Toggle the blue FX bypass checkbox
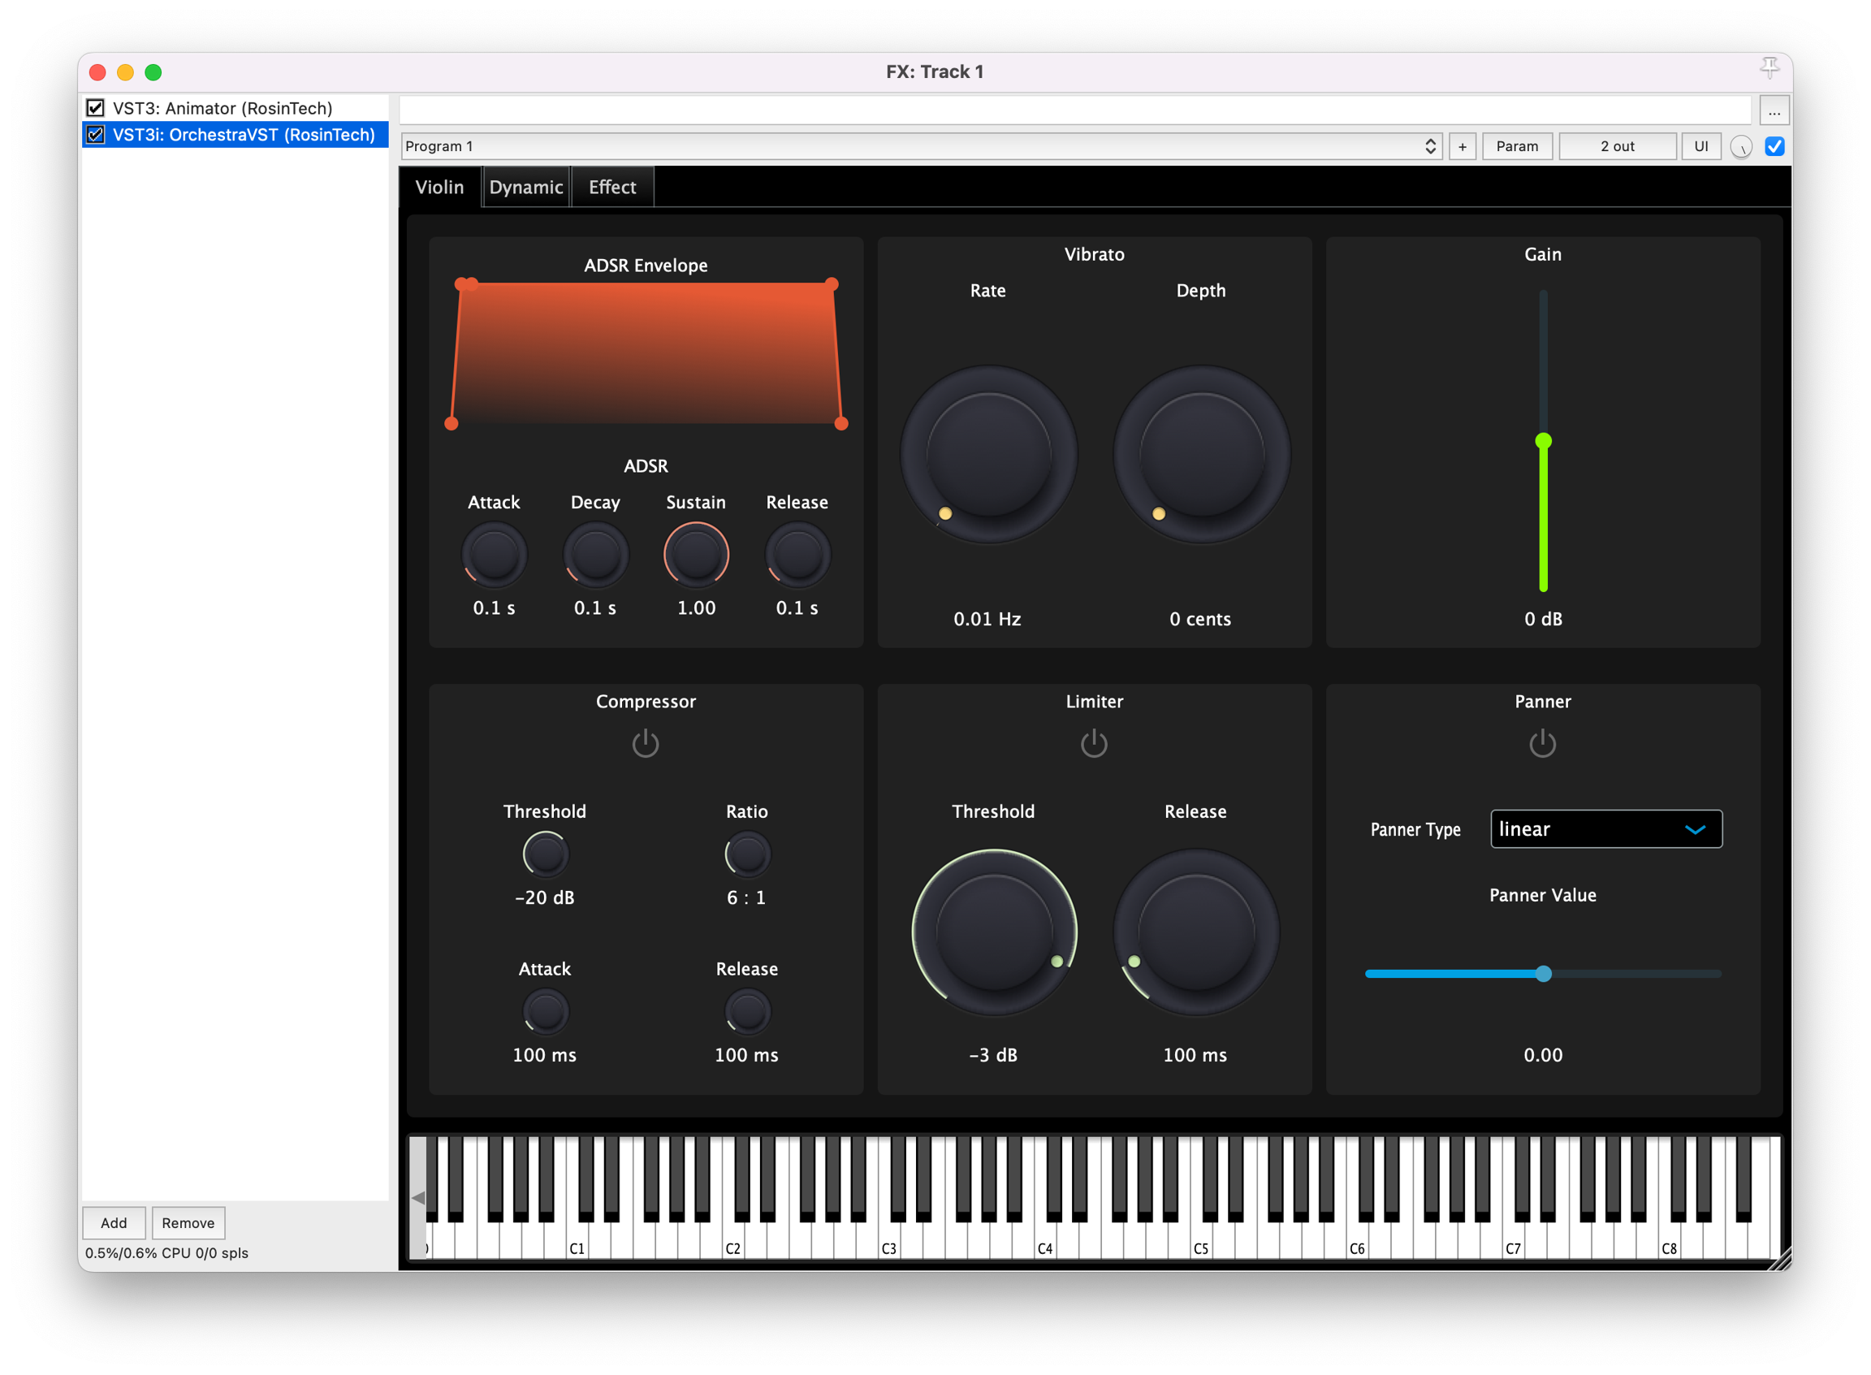This screenshot has height=1375, width=1871. (1774, 146)
